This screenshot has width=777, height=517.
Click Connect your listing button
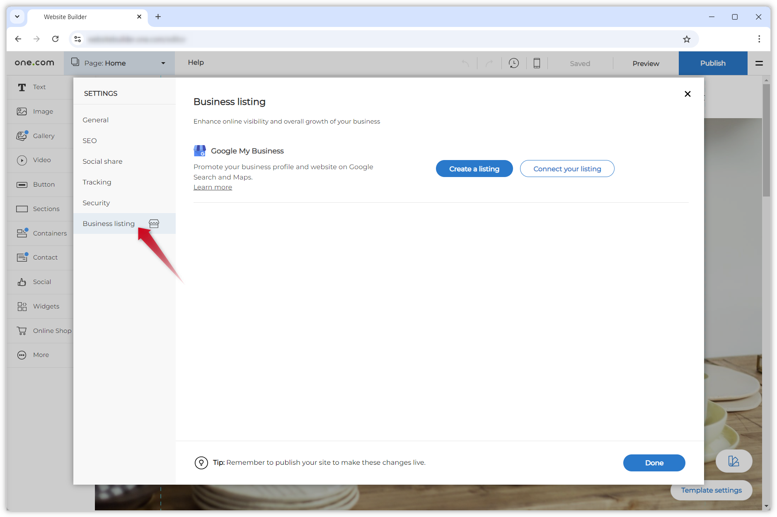pyautogui.click(x=567, y=169)
